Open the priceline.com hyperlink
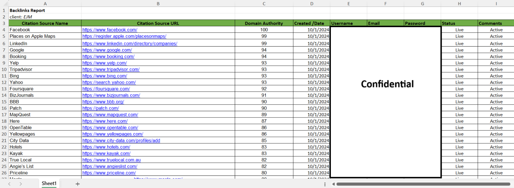 click(x=109, y=173)
